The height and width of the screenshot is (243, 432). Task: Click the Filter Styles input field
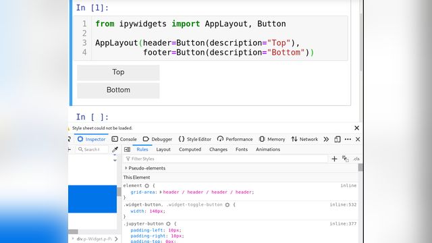point(226,159)
